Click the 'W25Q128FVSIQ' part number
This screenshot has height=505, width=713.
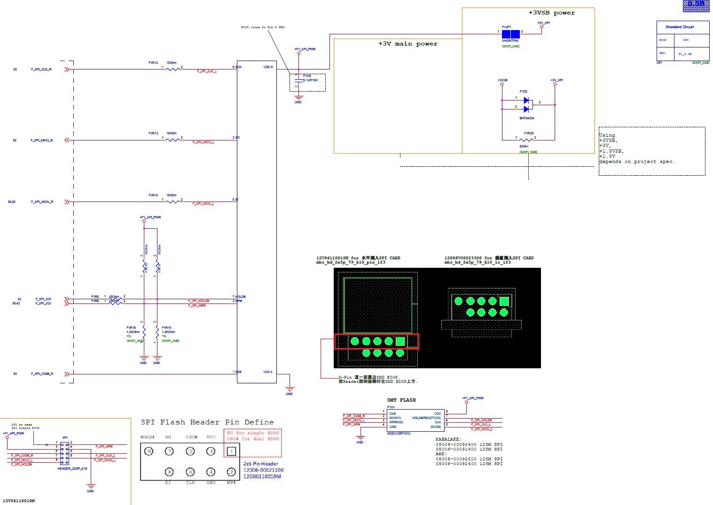(x=399, y=434)
